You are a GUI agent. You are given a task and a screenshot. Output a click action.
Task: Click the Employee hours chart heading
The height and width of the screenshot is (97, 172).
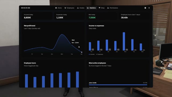(x=30, y=63)
